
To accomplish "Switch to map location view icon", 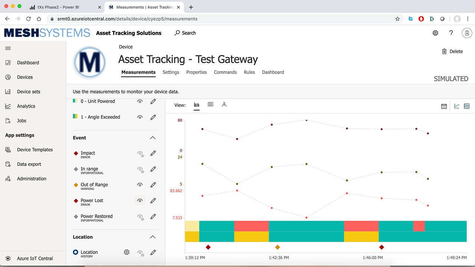I will point(224,105).
